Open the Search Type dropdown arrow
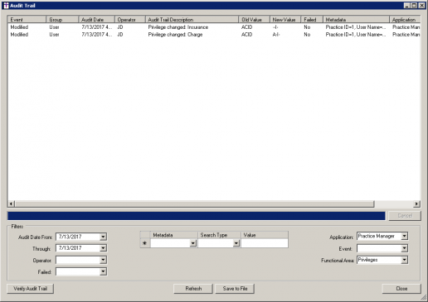This screenshot has width=428, height=302. point(236,243)
